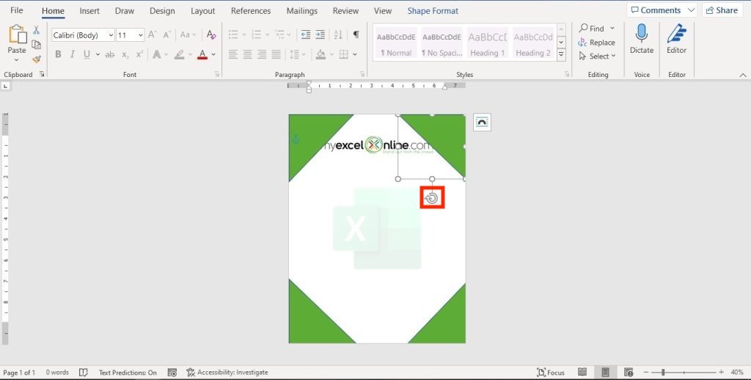Open line spacing dropdown
The height and width of the screenshot is (380, 751).
point(298,54)
